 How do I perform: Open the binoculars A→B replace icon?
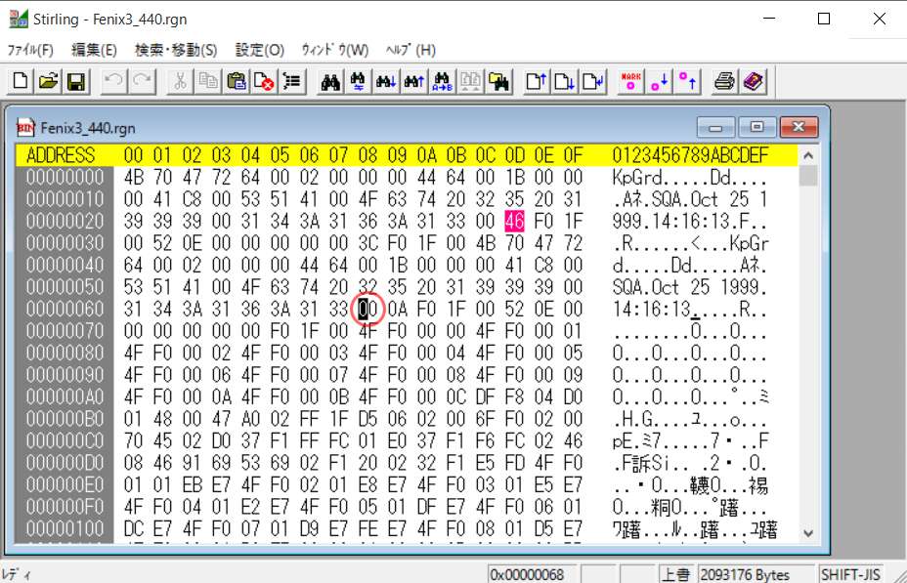click(x=442, y=81)
